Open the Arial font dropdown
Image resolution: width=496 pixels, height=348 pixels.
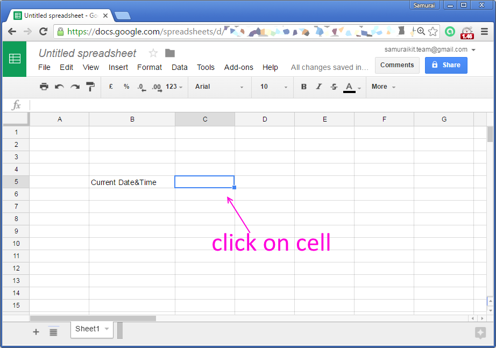[219, 87]
